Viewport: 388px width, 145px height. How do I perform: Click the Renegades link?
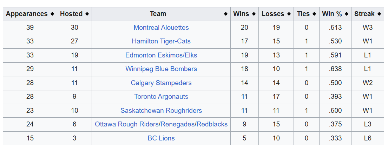178,124
